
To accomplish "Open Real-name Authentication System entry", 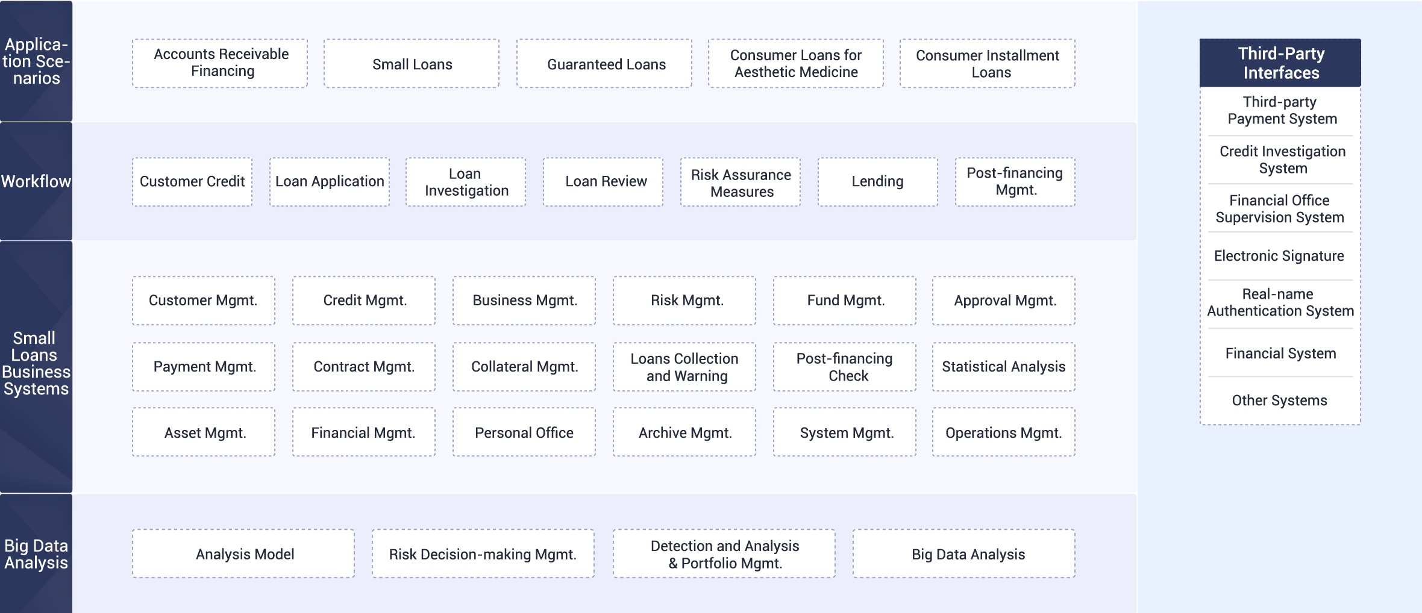I will (1280, 302).
